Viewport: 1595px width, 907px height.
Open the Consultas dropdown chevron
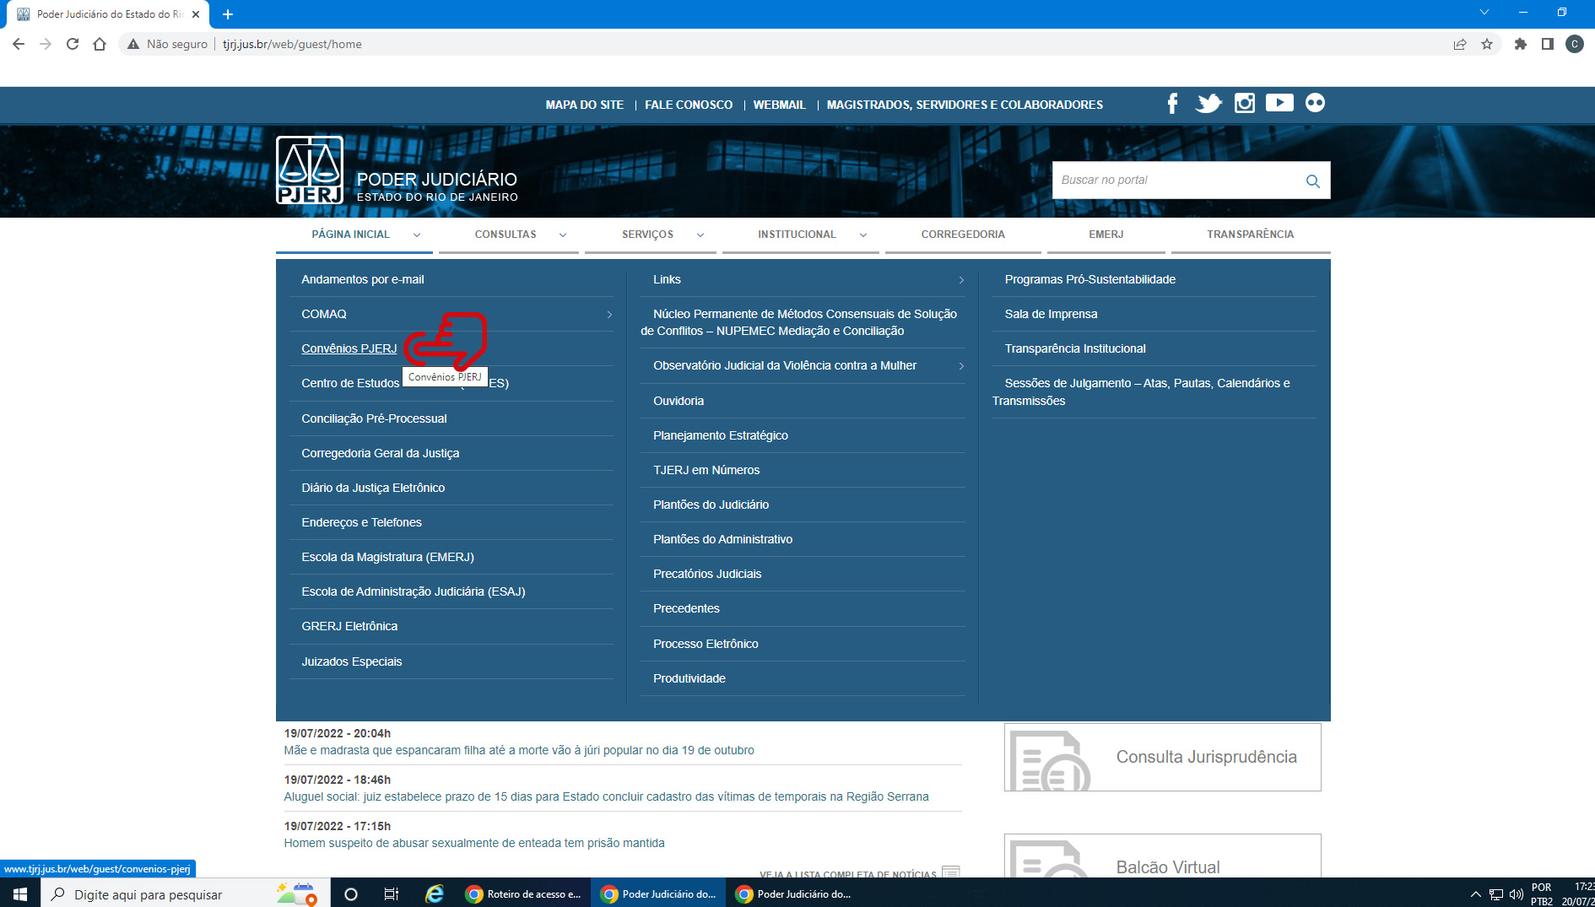click(x=563, y=235)
